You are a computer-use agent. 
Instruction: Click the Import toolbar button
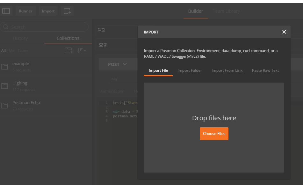[48, 11]
